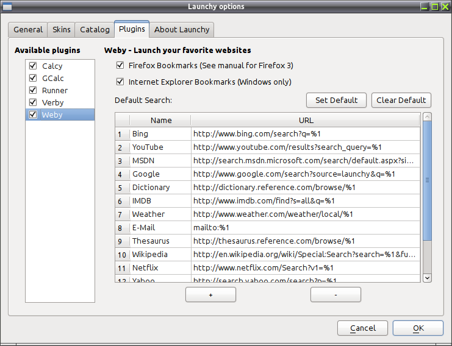
Task: Select the E-Mail name cell
Action: [160, 227]
